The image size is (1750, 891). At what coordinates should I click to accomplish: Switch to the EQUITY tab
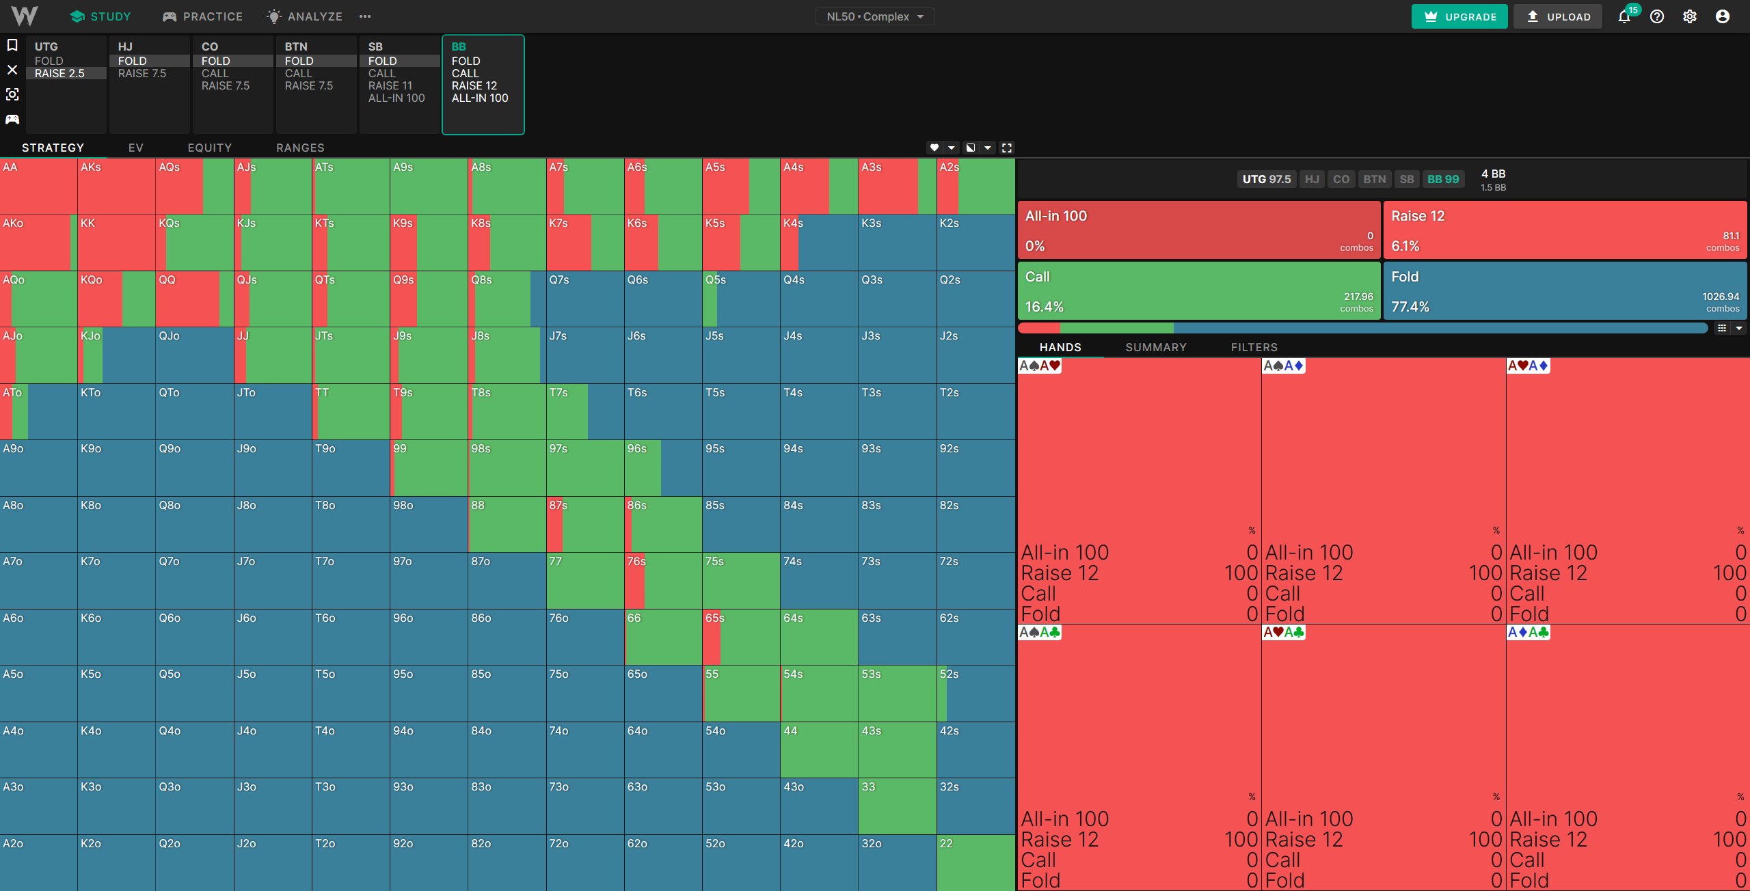pos(210,148)
